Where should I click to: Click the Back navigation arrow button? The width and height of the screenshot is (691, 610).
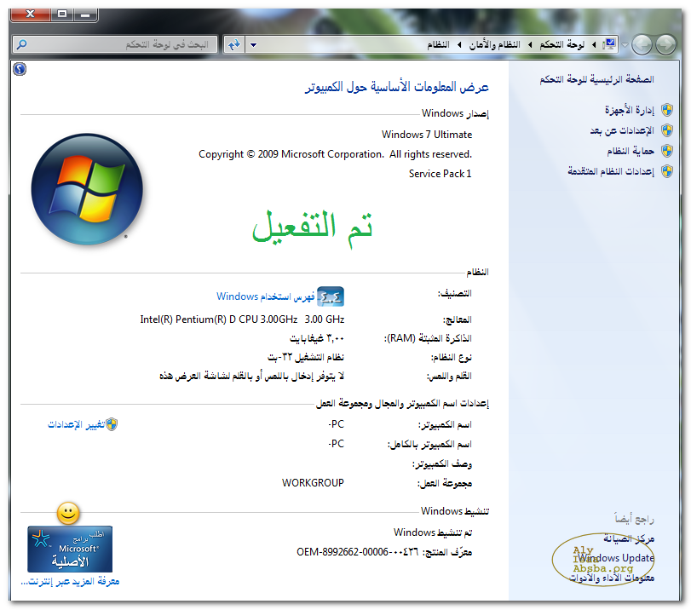click(x=665, y=43)
